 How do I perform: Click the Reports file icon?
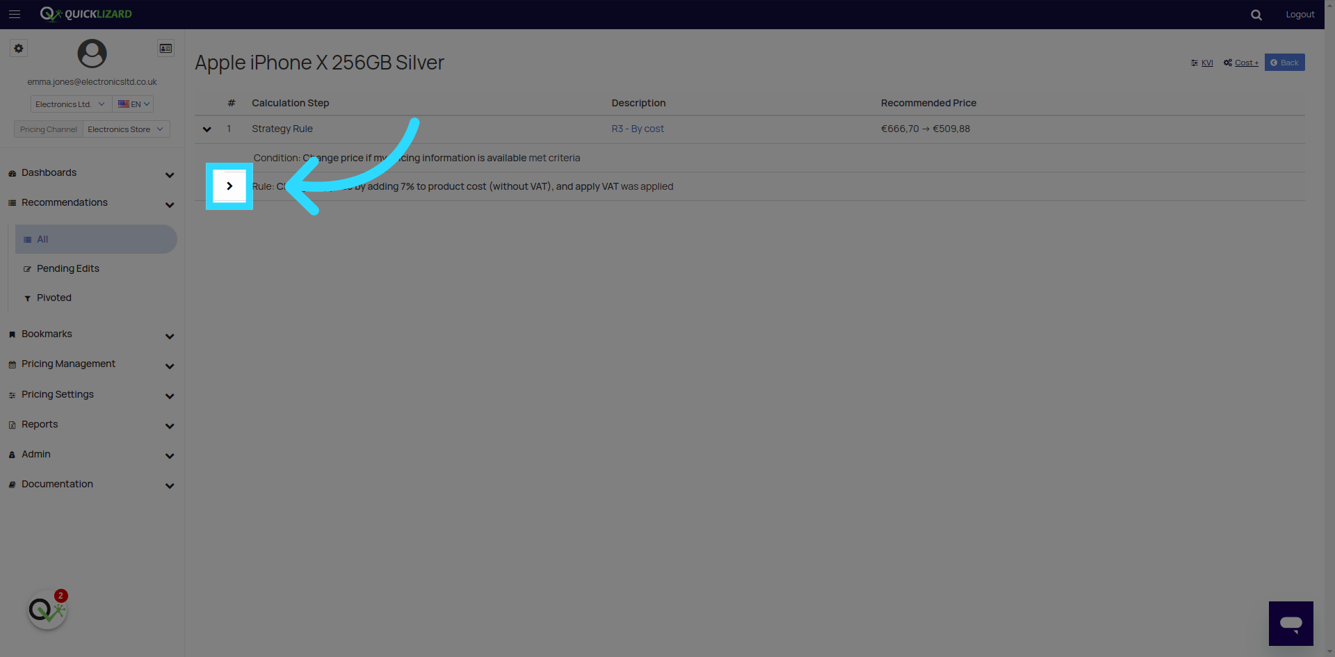point(12,425)
